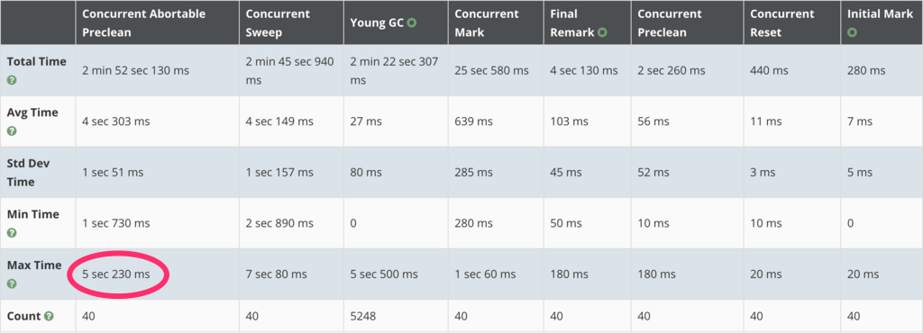Select the 2 min 52 sec 130 ms cell
This screenshot has height=333, width=923.
click(x=157, y=70)
